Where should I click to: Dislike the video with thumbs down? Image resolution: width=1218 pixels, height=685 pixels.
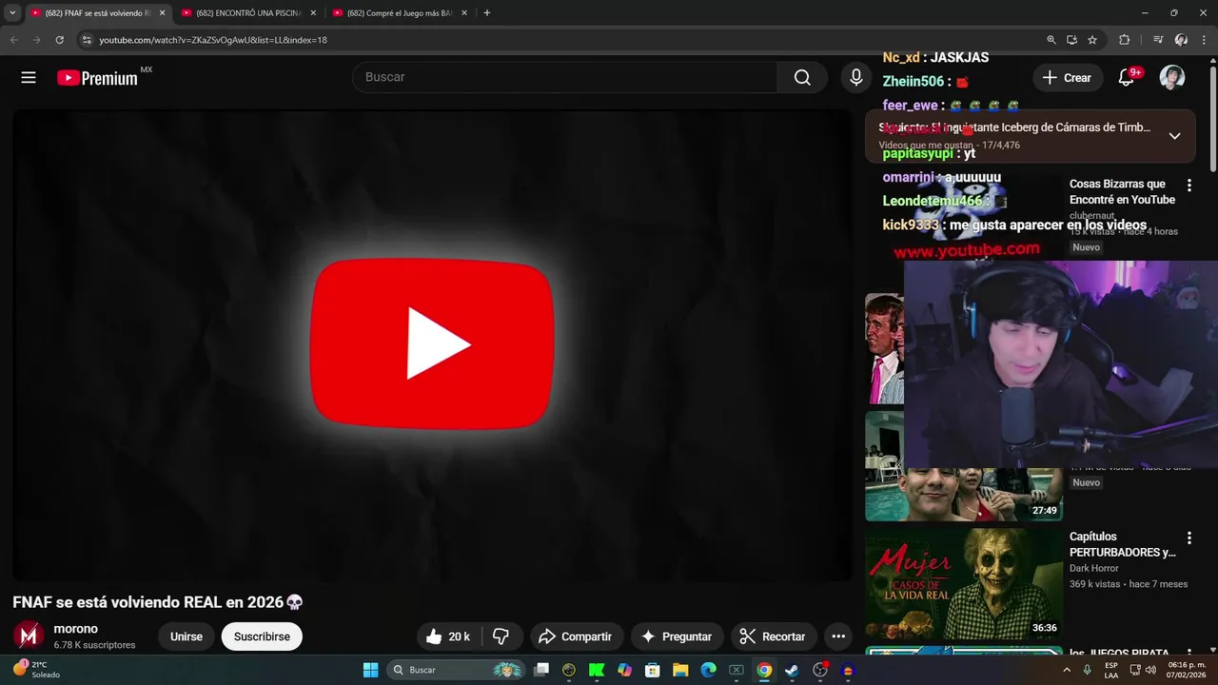coord(501,636)
